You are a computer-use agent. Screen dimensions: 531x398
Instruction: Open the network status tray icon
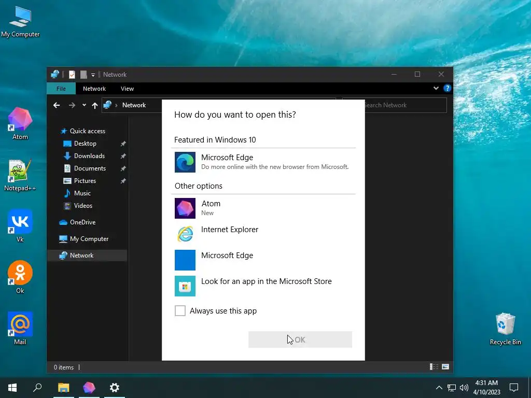coord(452,388)
